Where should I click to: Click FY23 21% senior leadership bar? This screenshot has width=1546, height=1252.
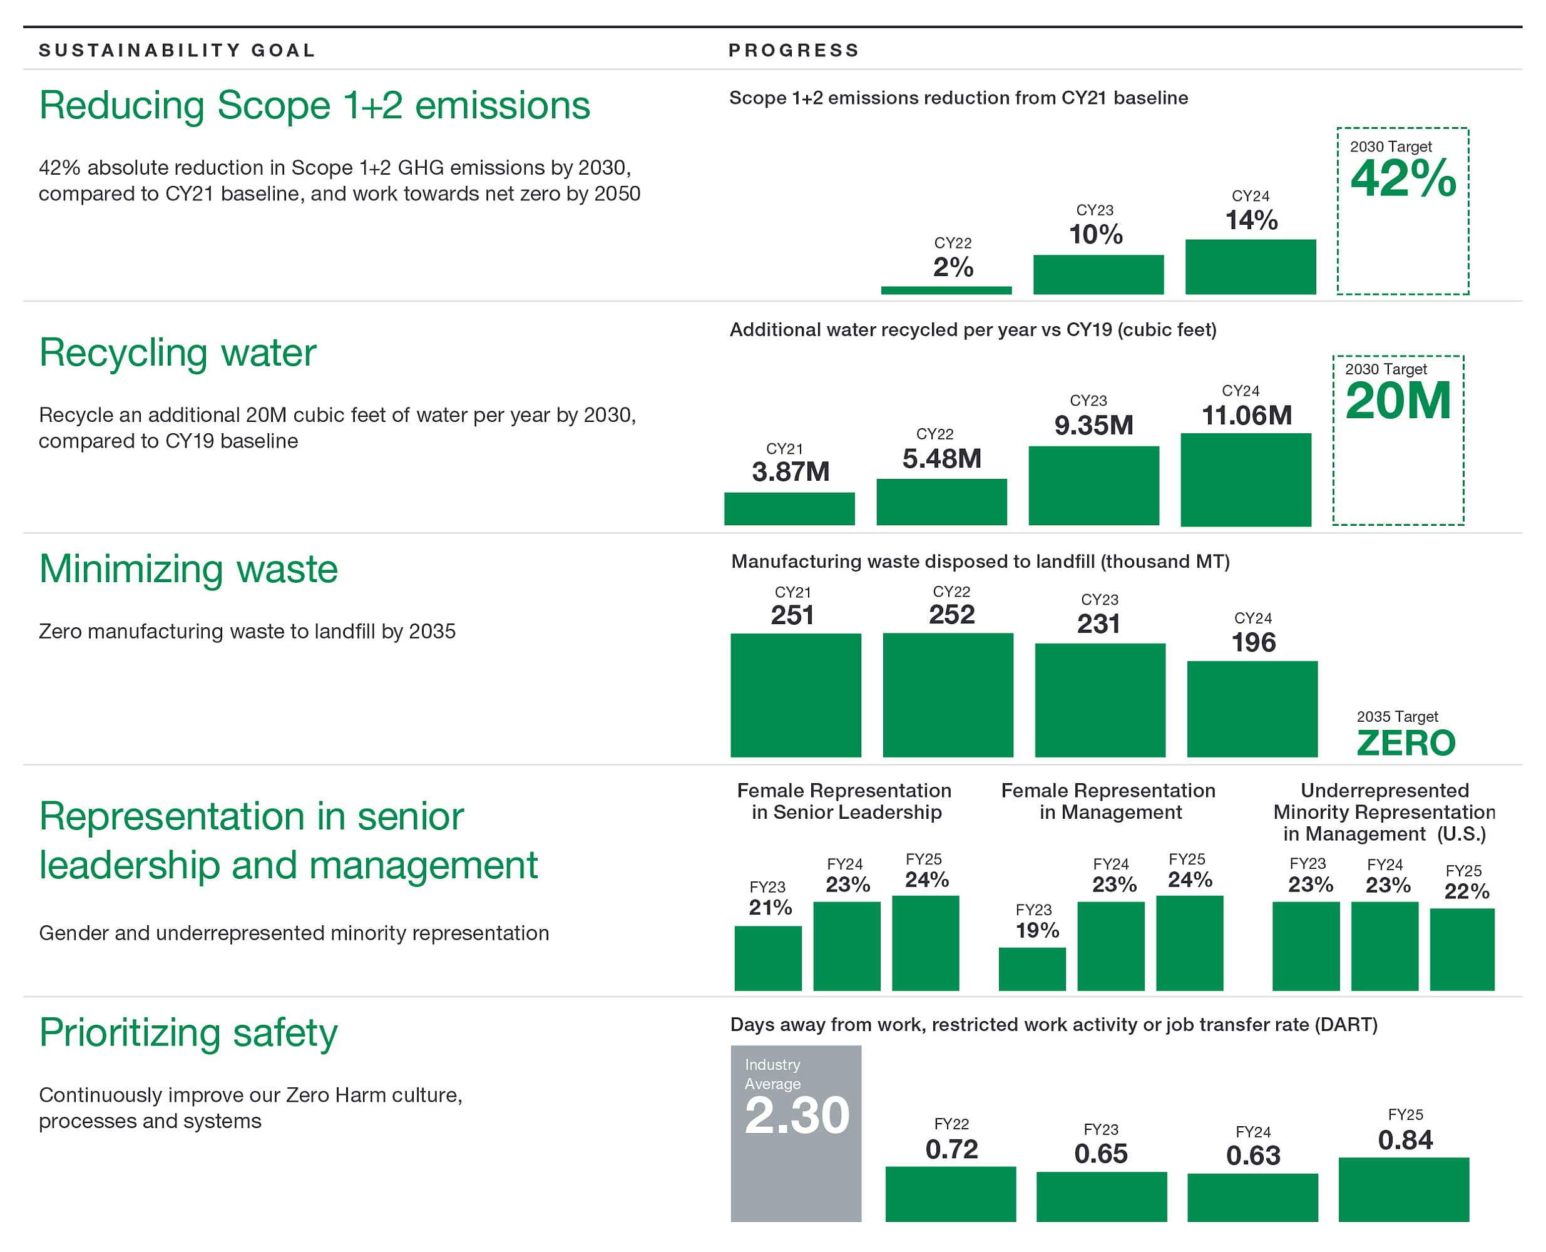767,958
